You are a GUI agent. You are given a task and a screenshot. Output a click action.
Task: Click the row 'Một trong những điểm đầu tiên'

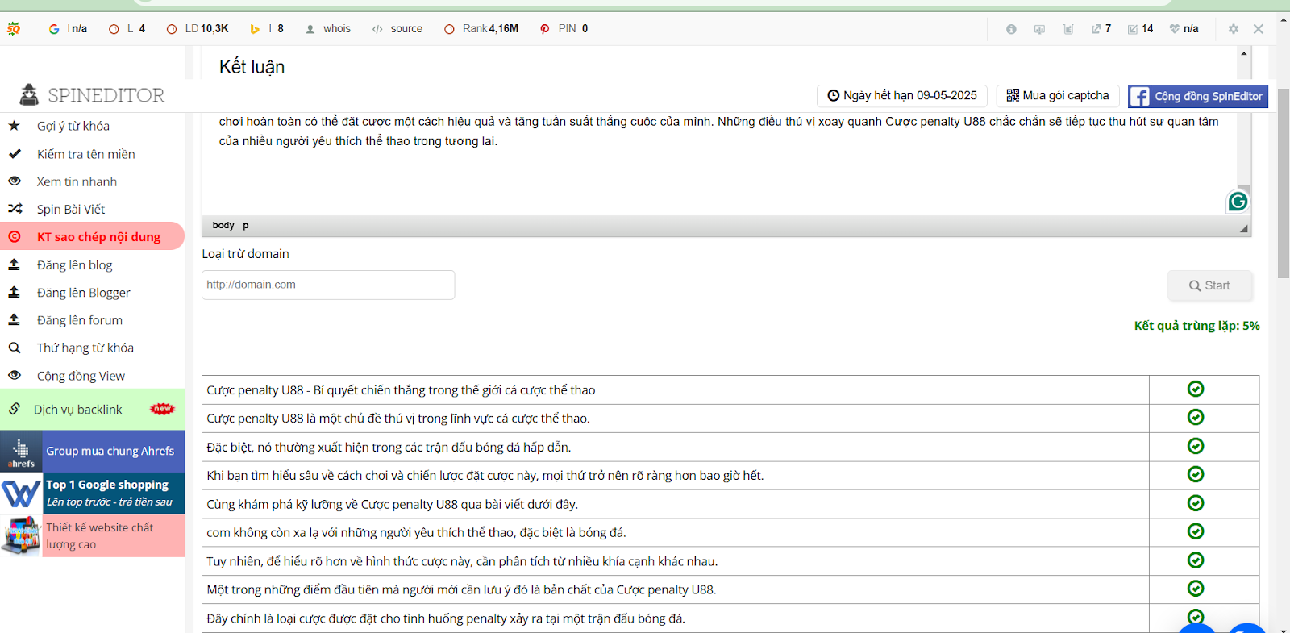coord(730,589)
